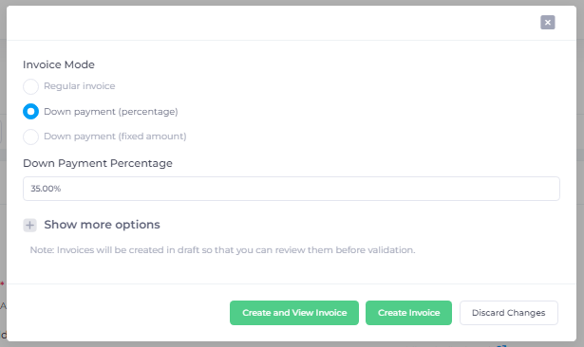584x347 pixels.
Task: Click the Down Payment Percentage field label
Action: (98, 163)
